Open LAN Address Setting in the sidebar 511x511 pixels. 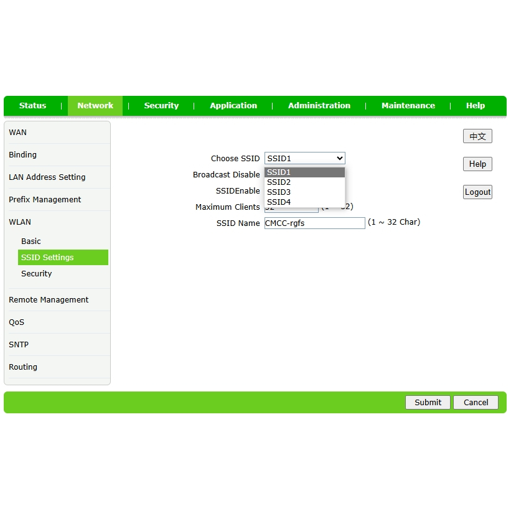point(47,177)
